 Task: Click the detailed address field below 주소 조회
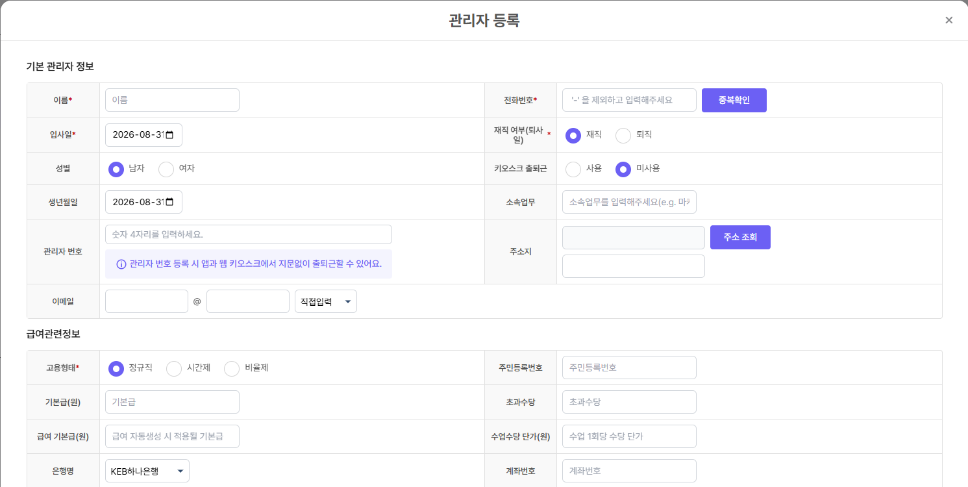pyautogui.click(x=634, y=266)
